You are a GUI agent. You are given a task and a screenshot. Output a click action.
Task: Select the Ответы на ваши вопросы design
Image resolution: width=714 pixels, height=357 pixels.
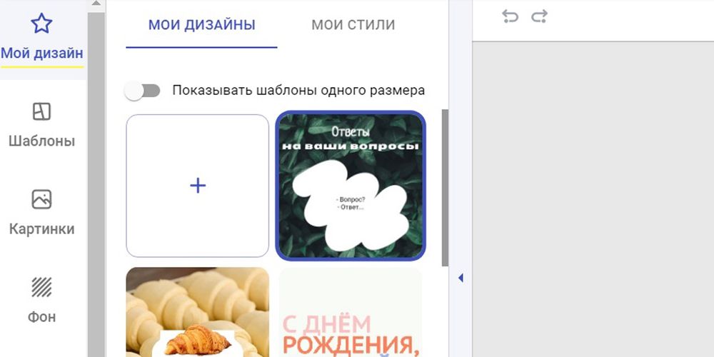(x=351, y=186)
